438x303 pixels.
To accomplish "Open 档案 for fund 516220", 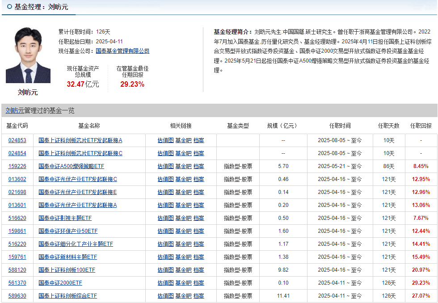I will point(198,244).
